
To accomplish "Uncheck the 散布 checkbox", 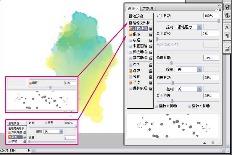I will click(x=130, y=35).
